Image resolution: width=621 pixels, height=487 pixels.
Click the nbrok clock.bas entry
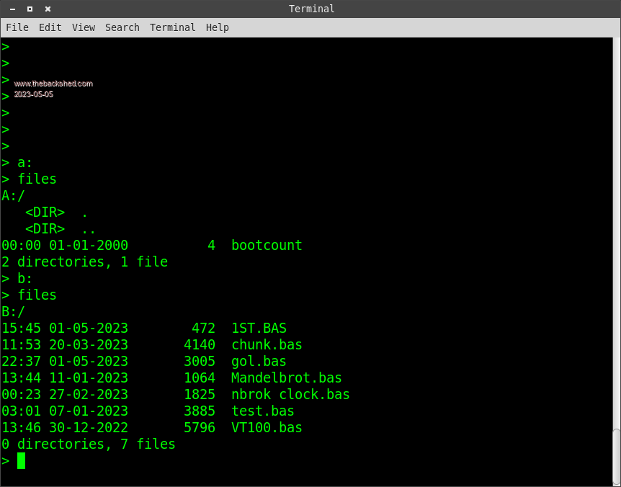click(290, 394)
